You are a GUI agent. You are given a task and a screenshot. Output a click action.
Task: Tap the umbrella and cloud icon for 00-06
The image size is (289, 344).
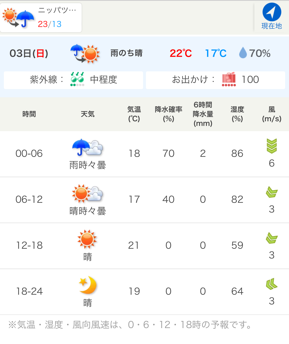pyautogui.click(x=88, y=147)
